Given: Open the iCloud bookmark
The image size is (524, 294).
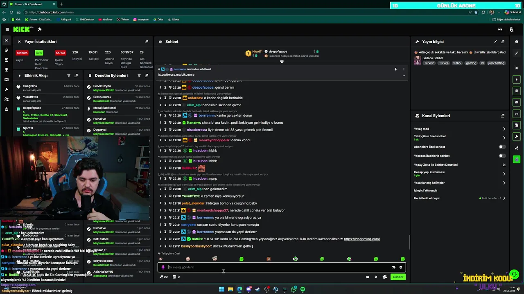Looking at the screenshot, I should [x=174, y=20].
